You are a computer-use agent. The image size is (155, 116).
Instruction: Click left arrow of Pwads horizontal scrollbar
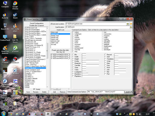[x=52, y=89]
